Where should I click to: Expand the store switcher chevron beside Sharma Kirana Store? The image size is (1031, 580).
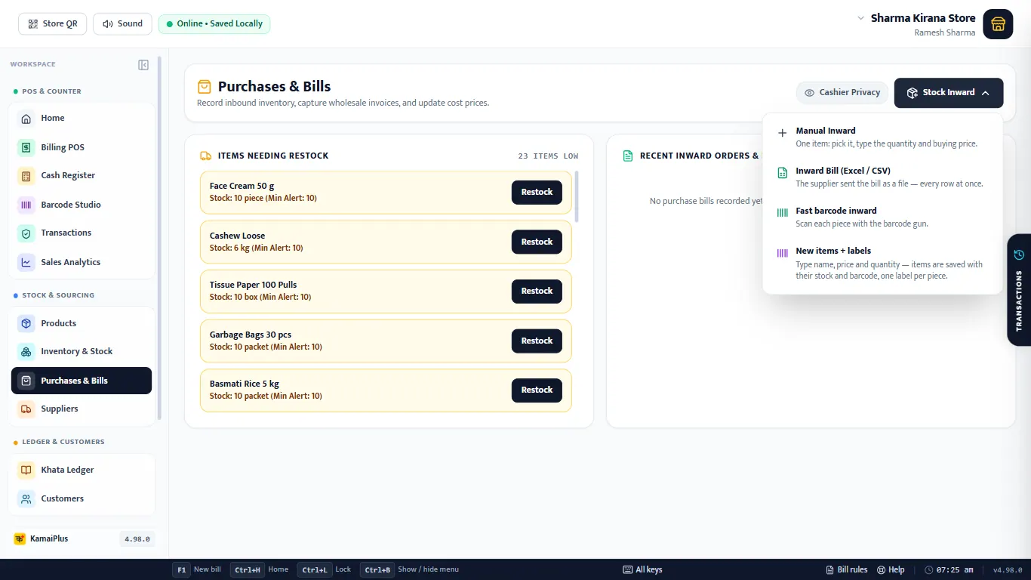pyautogui.click(x=860, y=18)
